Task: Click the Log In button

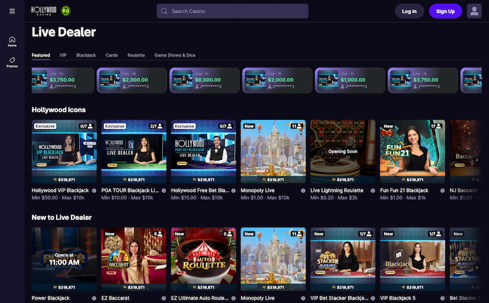Action: pyautogui.click(x=409, y=11)
